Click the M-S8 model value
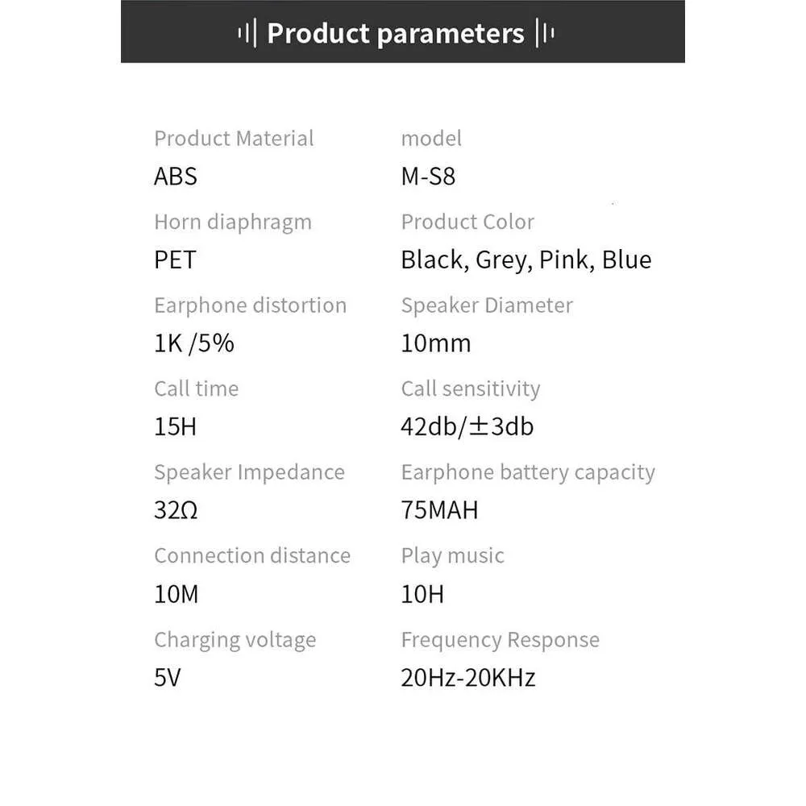This screenshot has width=806, height=806. 428,177
